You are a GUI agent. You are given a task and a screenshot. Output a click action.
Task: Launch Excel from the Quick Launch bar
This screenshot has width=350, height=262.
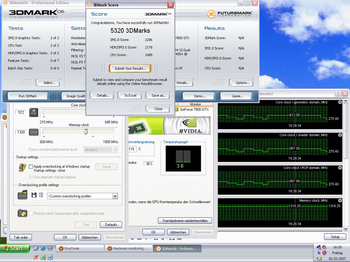(x=43, y=257)
